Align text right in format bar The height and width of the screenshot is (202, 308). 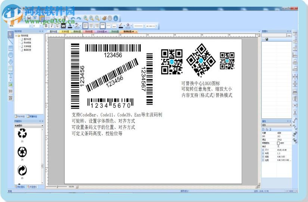click(97, 26)
